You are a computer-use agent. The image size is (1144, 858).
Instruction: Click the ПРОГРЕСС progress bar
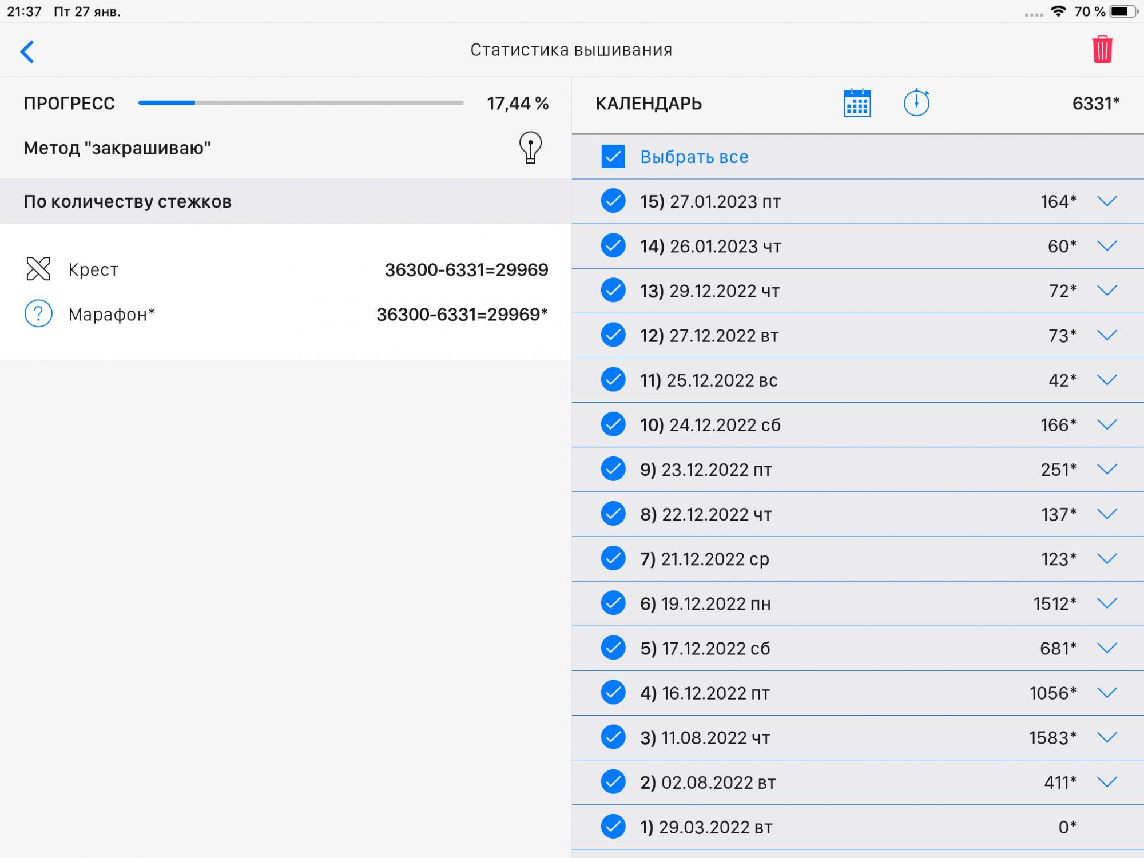point(300,103)
